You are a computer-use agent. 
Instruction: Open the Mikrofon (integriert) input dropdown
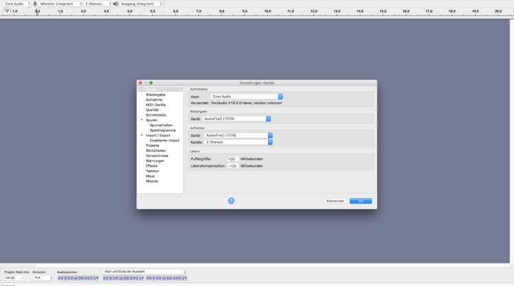pos(60,4)
